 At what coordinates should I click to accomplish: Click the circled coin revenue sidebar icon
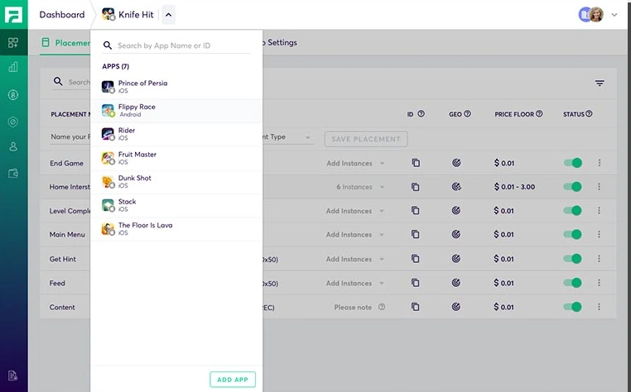[x=13, y=95]
